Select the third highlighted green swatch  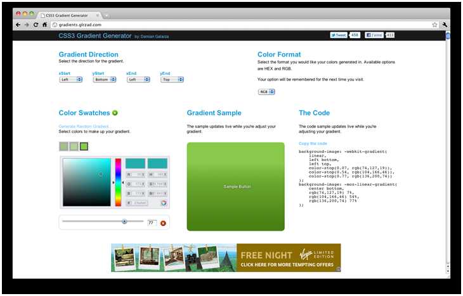click(84, 146)
